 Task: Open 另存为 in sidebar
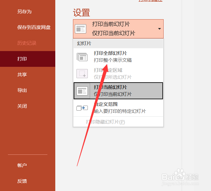24,12
